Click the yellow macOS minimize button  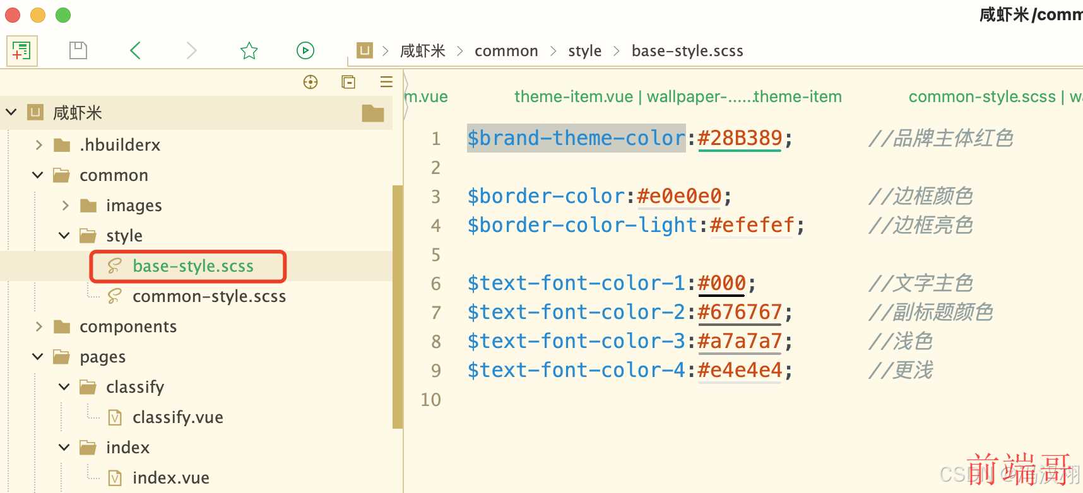[x=38, y=14]
